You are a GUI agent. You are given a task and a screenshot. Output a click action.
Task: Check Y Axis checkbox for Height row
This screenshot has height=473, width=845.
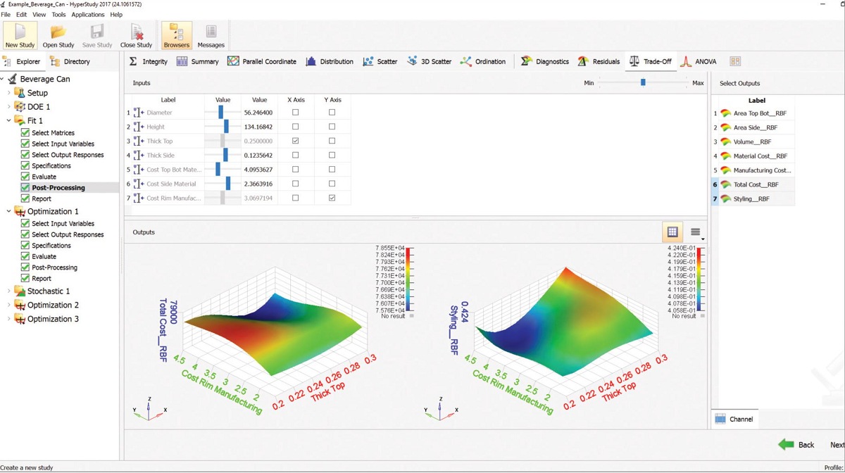click(332, 127)
